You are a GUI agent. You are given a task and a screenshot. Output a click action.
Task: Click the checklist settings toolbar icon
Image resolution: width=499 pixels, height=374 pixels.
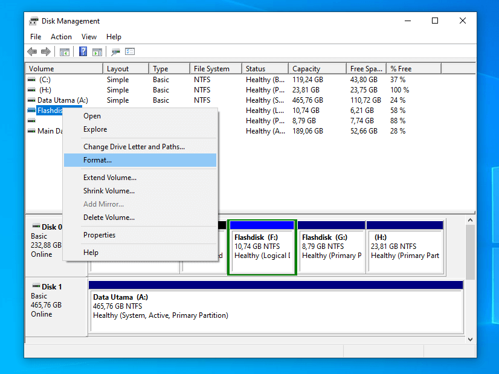point(130,51)
